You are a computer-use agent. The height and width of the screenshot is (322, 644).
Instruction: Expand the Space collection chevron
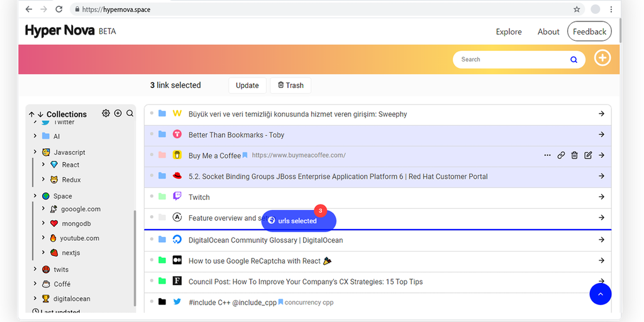pos(35,196)
